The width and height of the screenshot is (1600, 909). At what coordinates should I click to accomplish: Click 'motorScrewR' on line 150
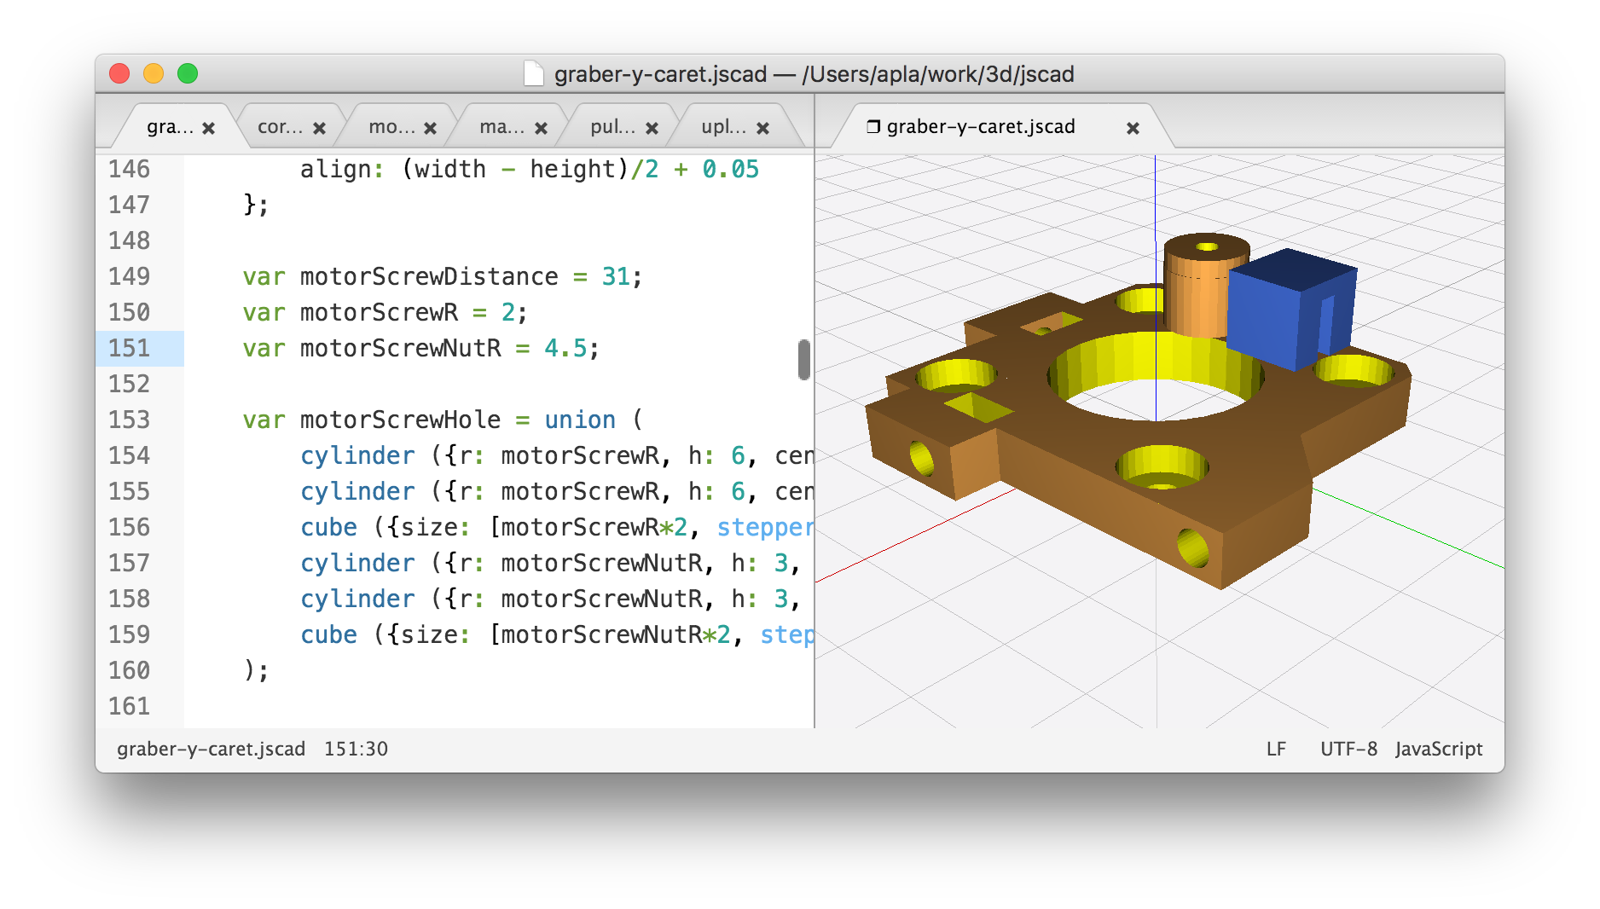tap(379, 312)
